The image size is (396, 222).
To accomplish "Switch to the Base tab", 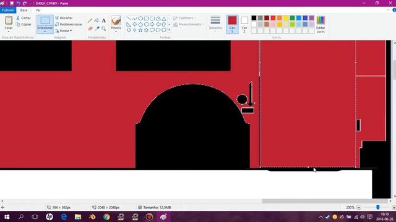I will [24, 10].
